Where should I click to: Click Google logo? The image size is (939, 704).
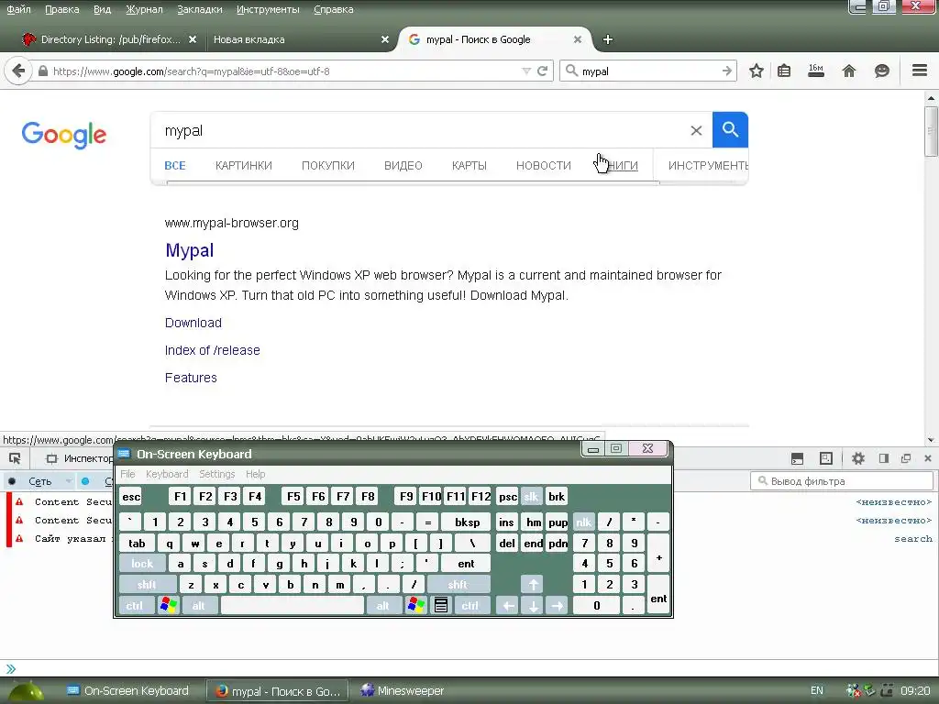[64, 135]
